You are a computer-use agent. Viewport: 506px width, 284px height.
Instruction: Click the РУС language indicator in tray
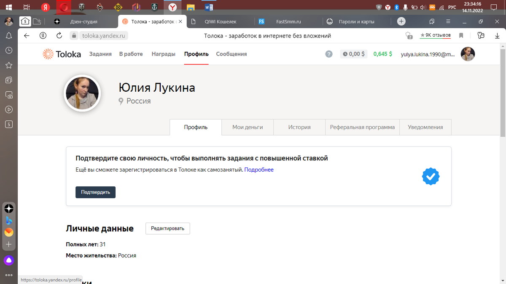[x=452, y=7]
